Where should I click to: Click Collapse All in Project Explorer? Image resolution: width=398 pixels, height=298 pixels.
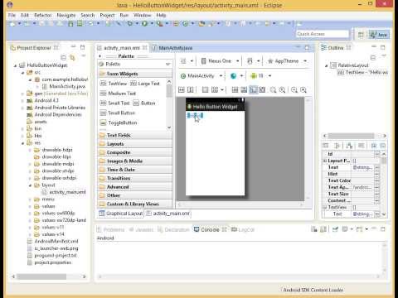pos(63,57)
